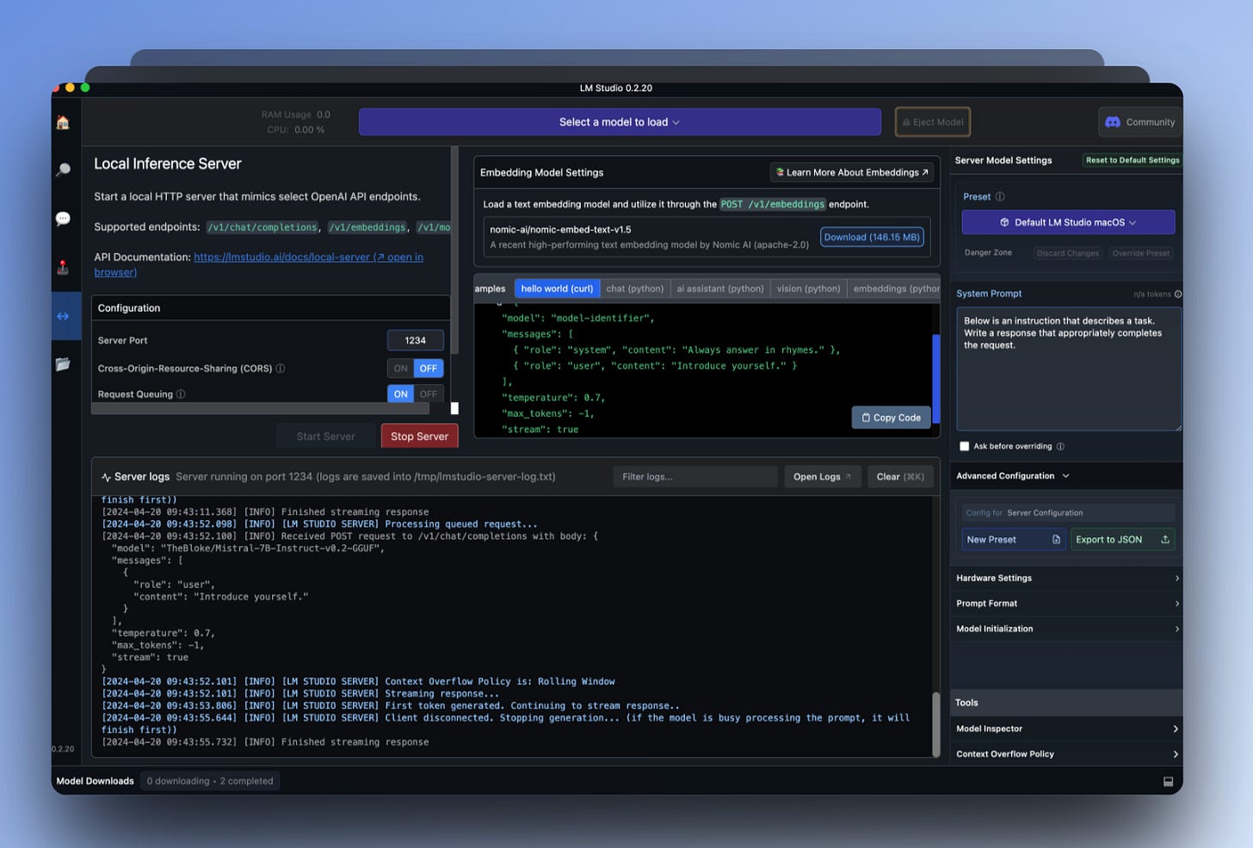This screenshot has height=848, width=1253.
Task: Open the Local Server arrows sidebar page
Action: [x=63, y=316]
